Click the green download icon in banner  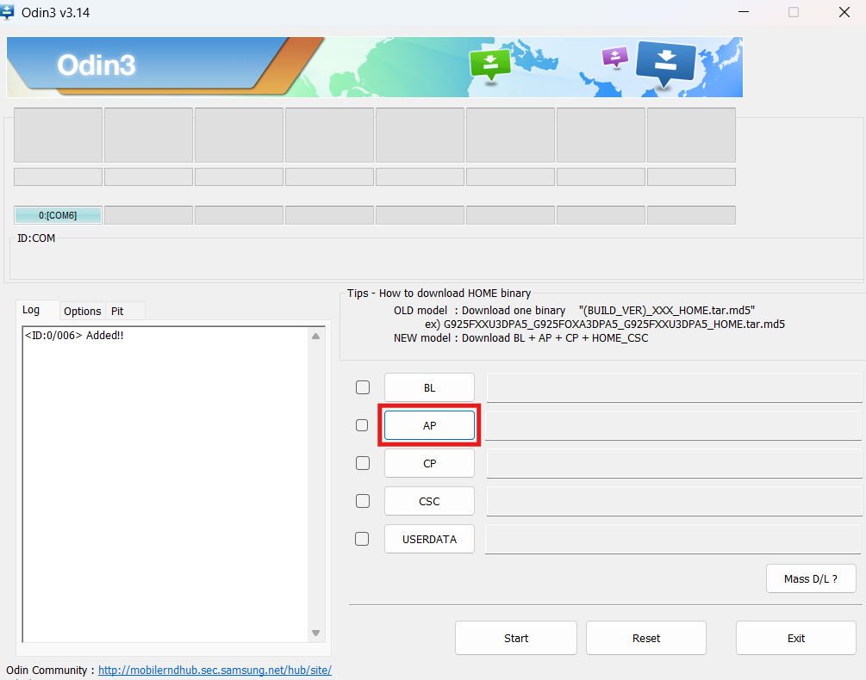490,66
